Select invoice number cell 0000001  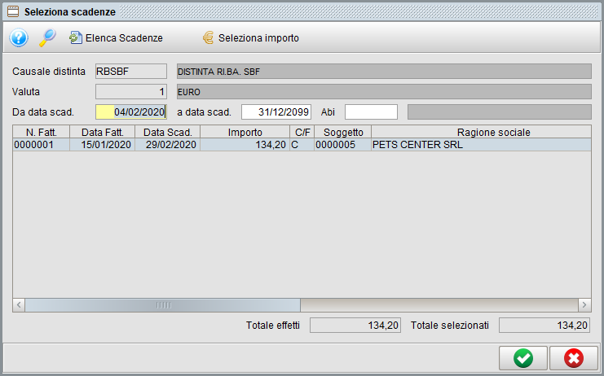click(42, 145)
